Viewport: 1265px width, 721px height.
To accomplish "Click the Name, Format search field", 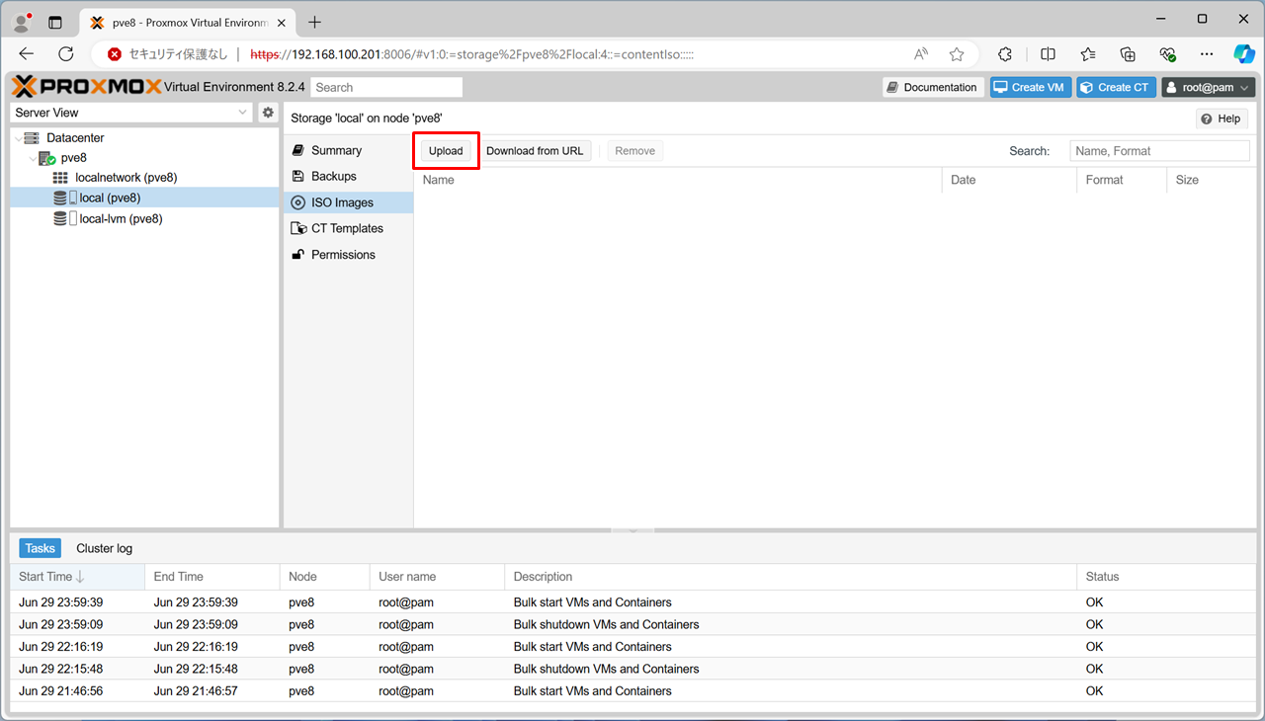I will point(1159,151).
